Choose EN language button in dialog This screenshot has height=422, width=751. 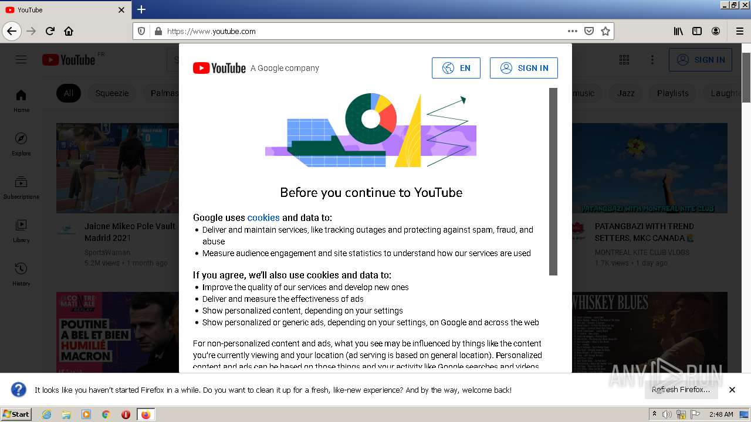click(x=456, y=68)
